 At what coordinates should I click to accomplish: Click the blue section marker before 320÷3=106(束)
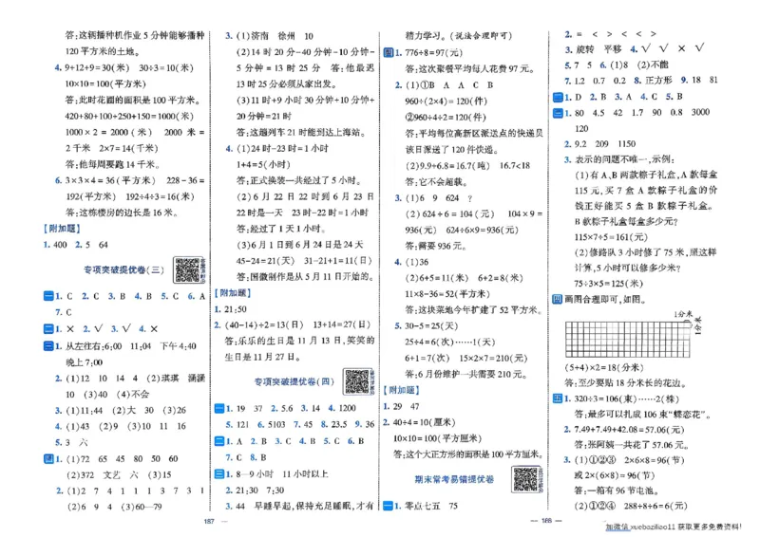pos(558,399)
